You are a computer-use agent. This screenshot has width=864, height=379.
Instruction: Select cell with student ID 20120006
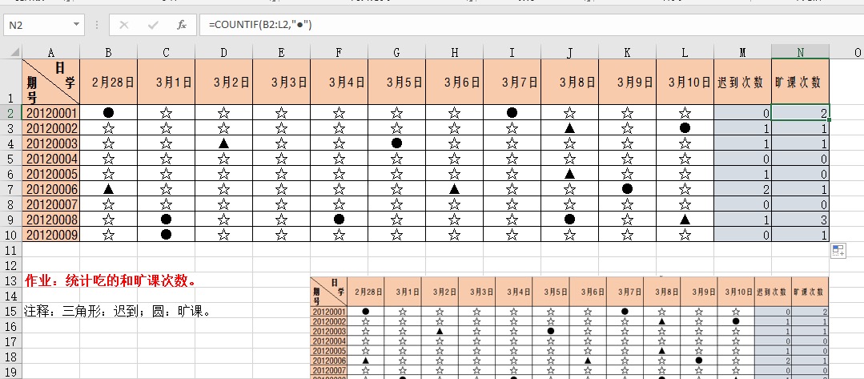tap(51, 189)
